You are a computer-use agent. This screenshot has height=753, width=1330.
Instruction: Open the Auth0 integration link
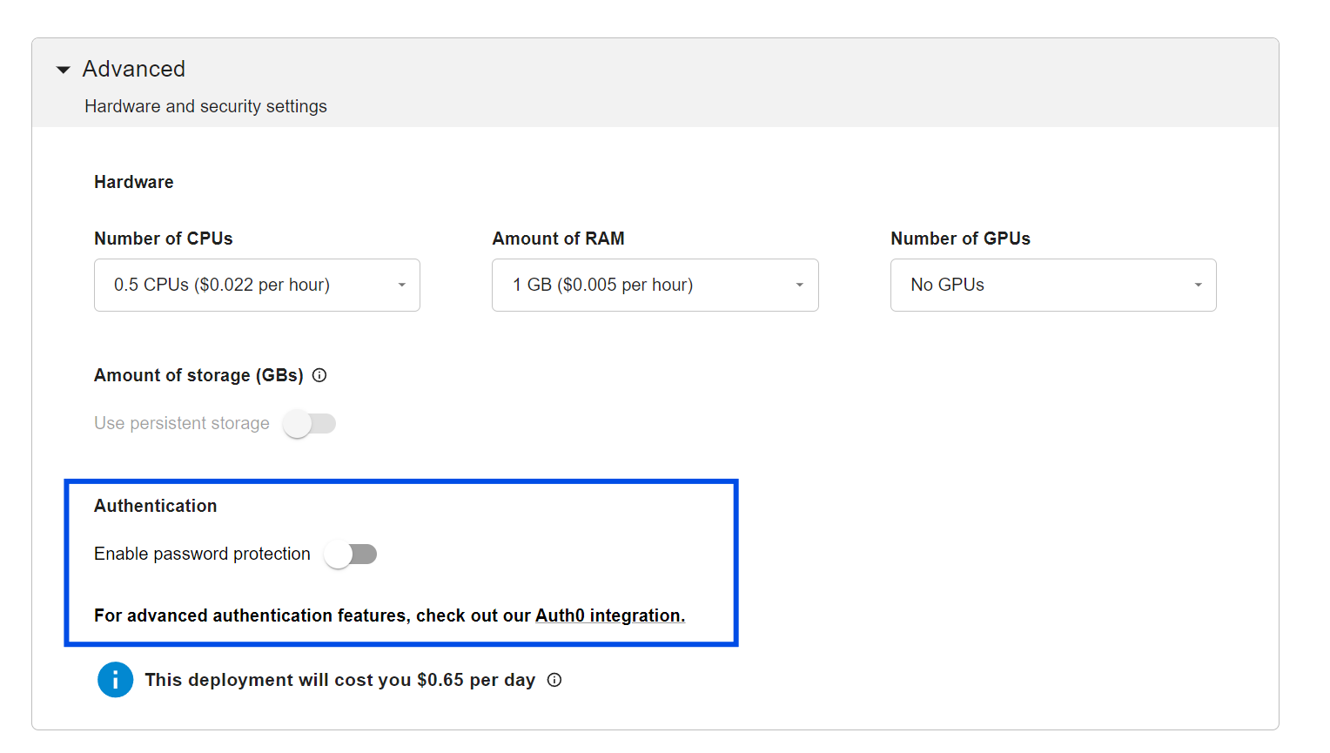click(x=610, y=615)
